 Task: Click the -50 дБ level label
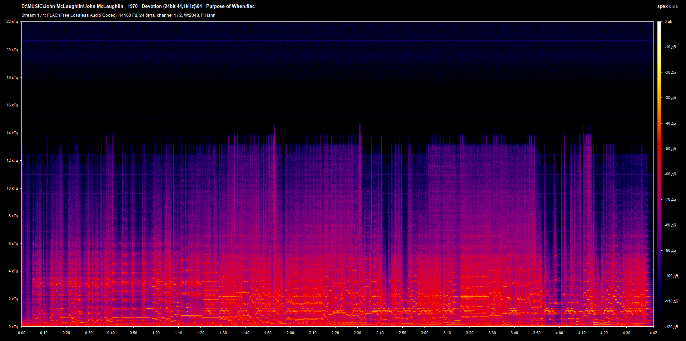(x=670, y=149)
